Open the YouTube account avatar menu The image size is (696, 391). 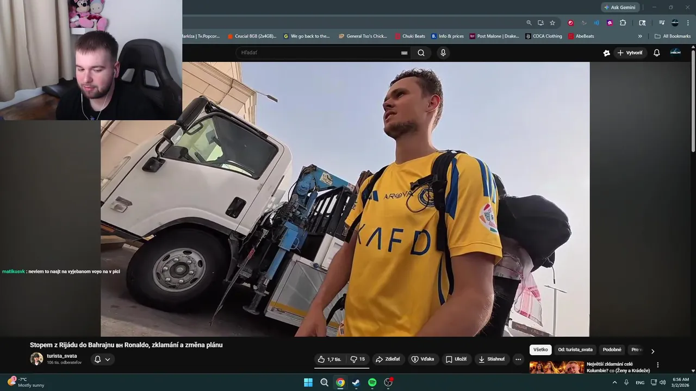click(675, 52)
